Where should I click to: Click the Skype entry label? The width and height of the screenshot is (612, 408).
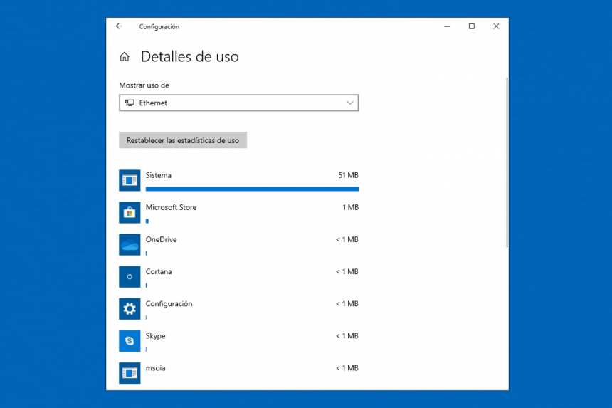pos(155,336)
